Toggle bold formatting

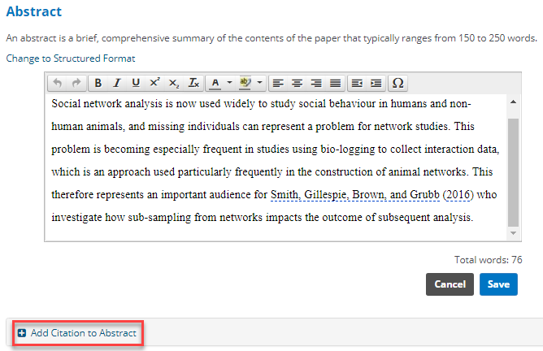pos(98,83)
